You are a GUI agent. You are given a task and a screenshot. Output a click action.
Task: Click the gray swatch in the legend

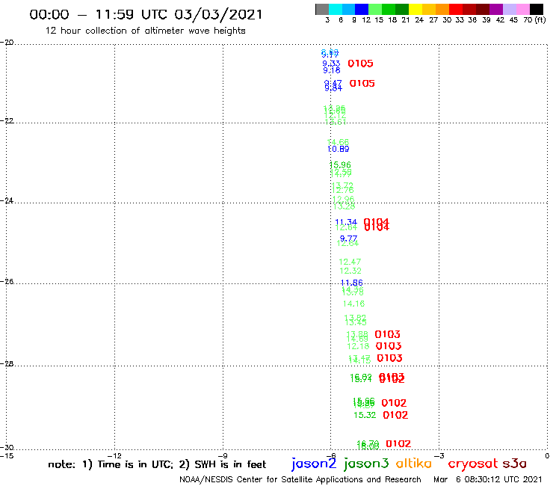click(x=322, y=9)
